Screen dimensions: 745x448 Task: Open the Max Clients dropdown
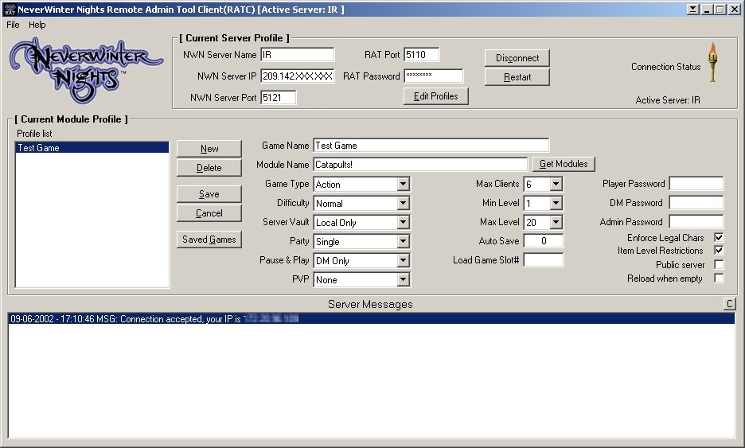[x=556, y=185]
